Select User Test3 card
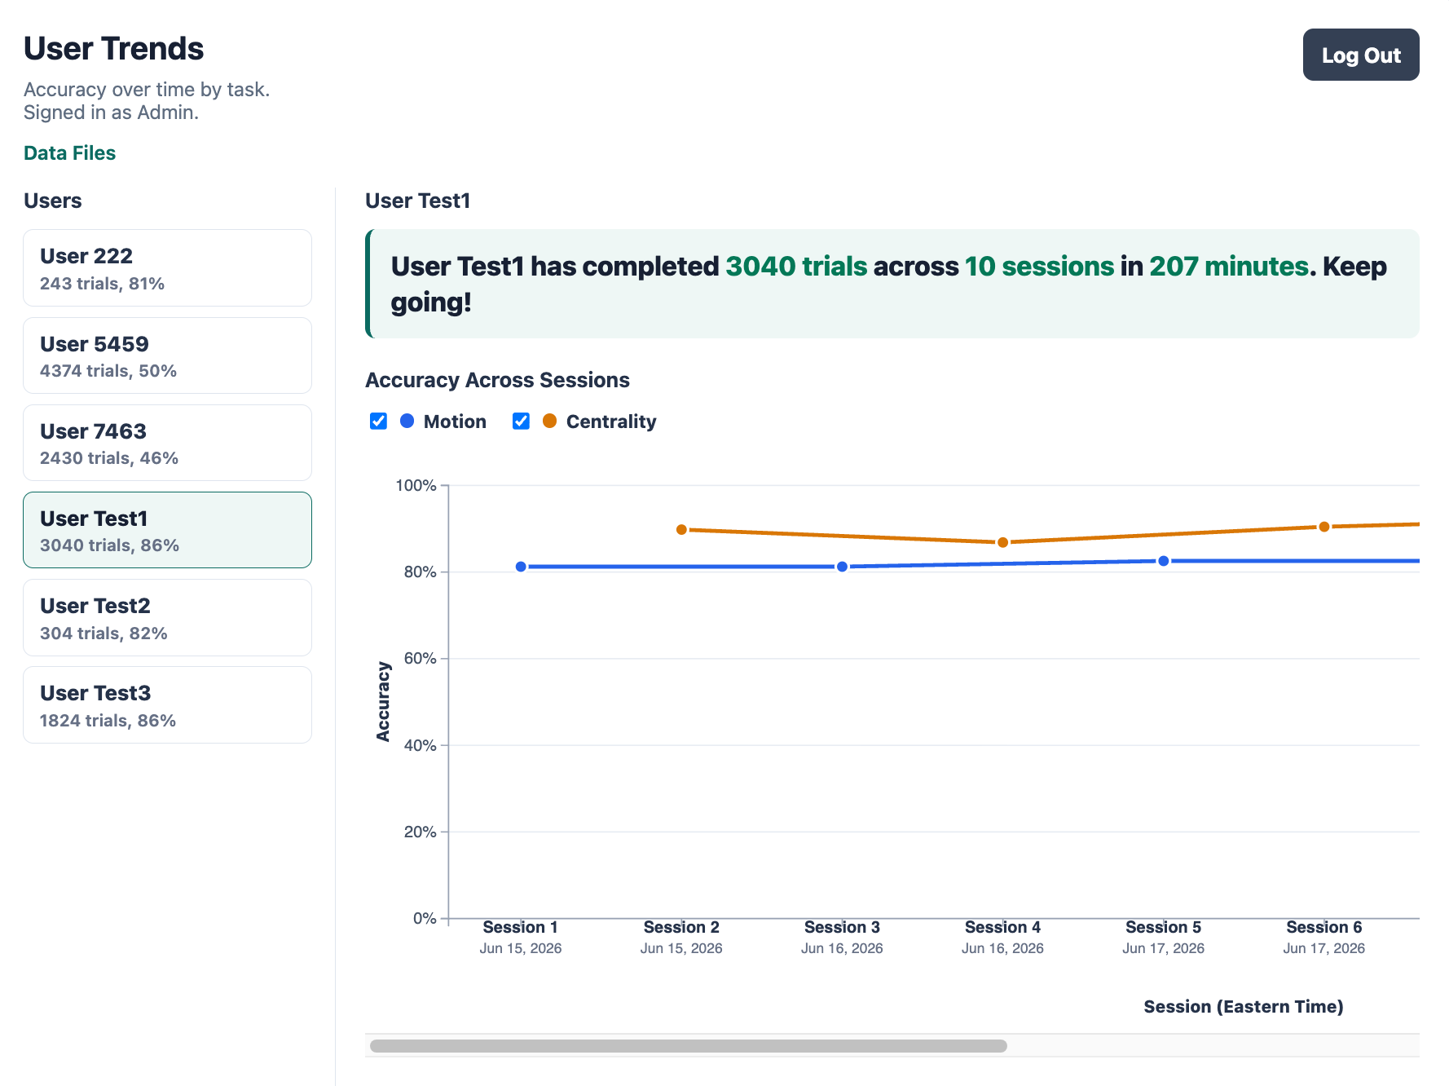Viewport: 1449px width, 1086px height. tap(167, 704)
